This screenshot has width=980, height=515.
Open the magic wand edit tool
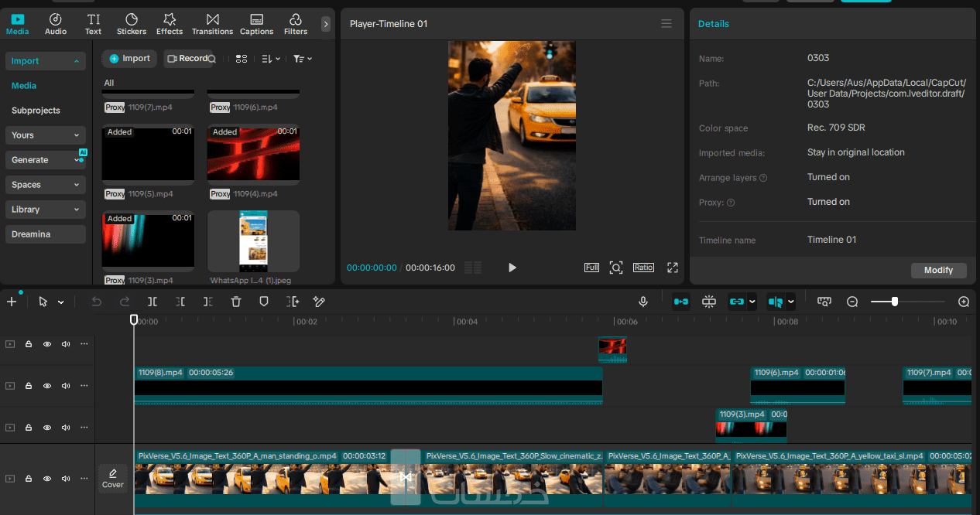(319, 302)
